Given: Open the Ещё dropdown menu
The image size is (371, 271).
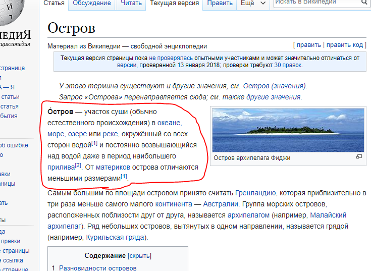Looking at the screenshot, I should coord(253,3).
